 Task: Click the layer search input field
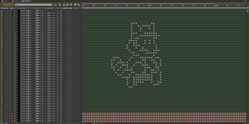[33, 5]
